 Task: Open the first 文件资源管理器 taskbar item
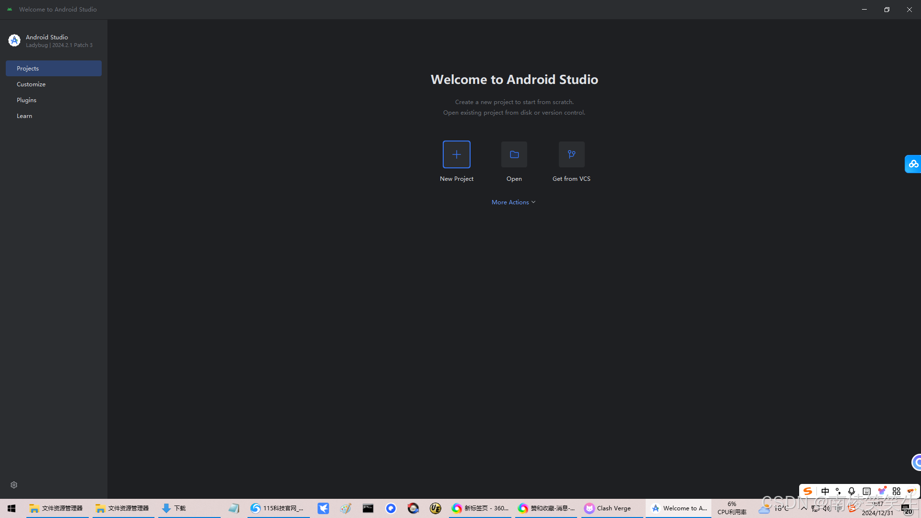[57, 508]
